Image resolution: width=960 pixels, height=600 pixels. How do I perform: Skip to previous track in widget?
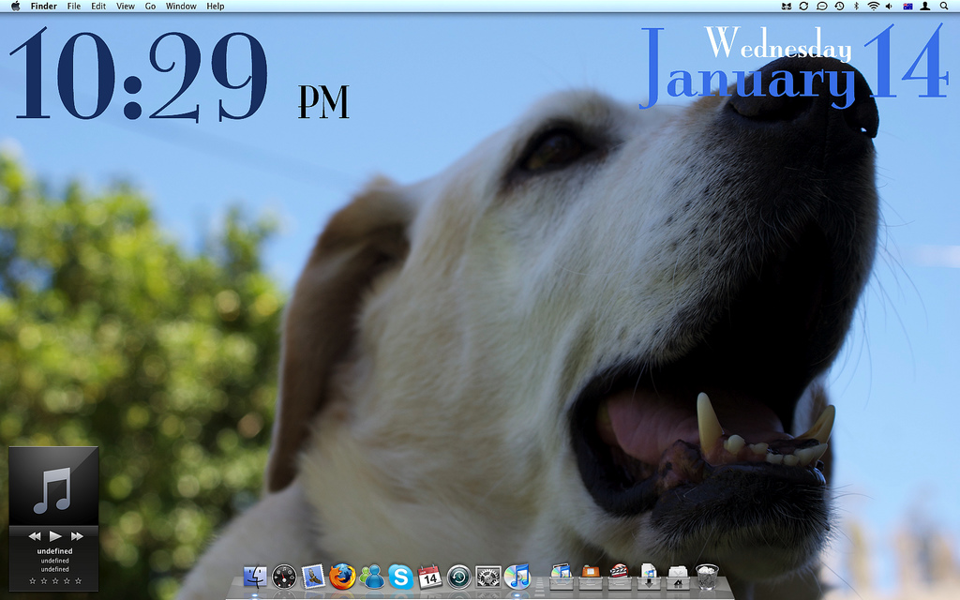coord(35,536)
